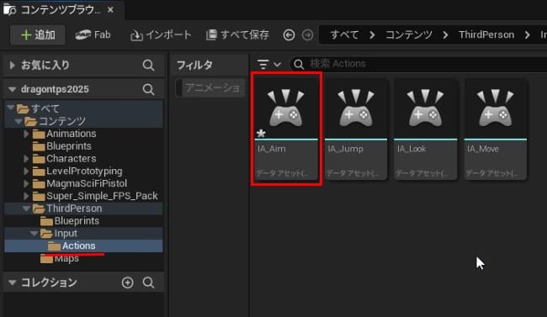
Task: Select すべて in the breadcrumb path
Action: 344,34
